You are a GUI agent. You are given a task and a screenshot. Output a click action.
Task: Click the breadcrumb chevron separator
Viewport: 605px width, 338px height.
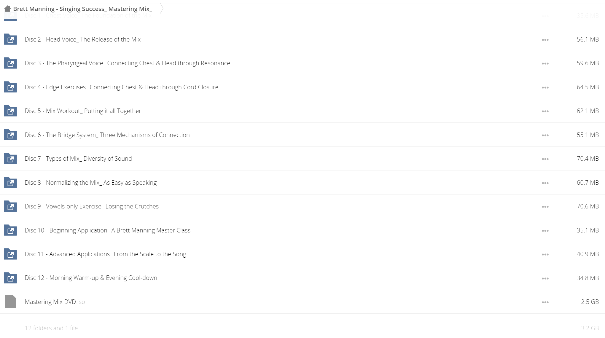162,8
